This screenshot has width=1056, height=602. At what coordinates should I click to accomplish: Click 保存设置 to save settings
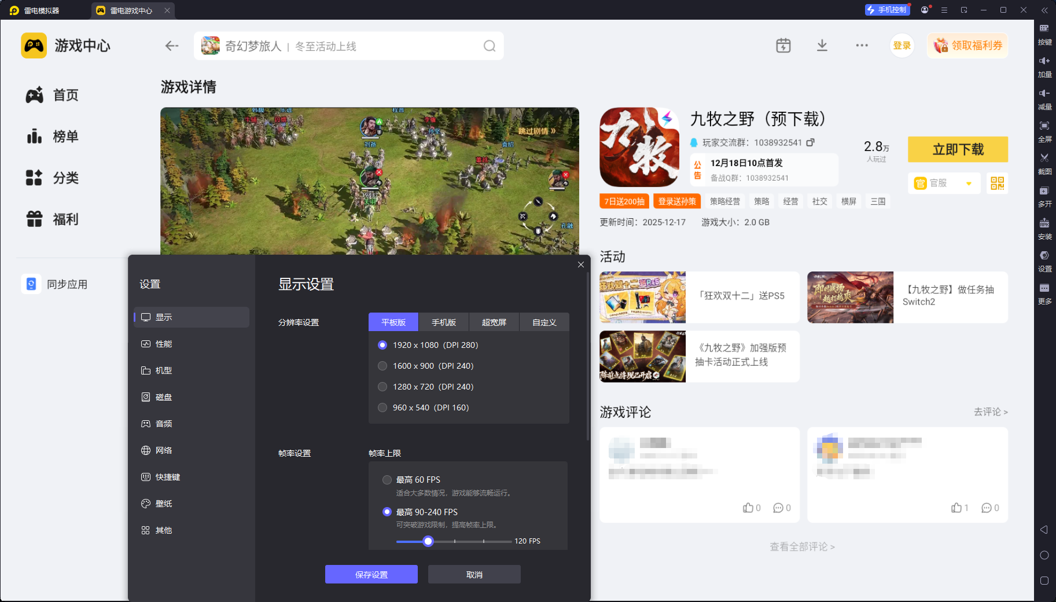[371, 574]
